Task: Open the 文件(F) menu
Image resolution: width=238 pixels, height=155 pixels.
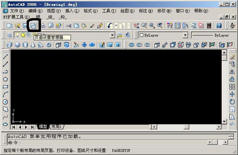Action: pos(17,11)
